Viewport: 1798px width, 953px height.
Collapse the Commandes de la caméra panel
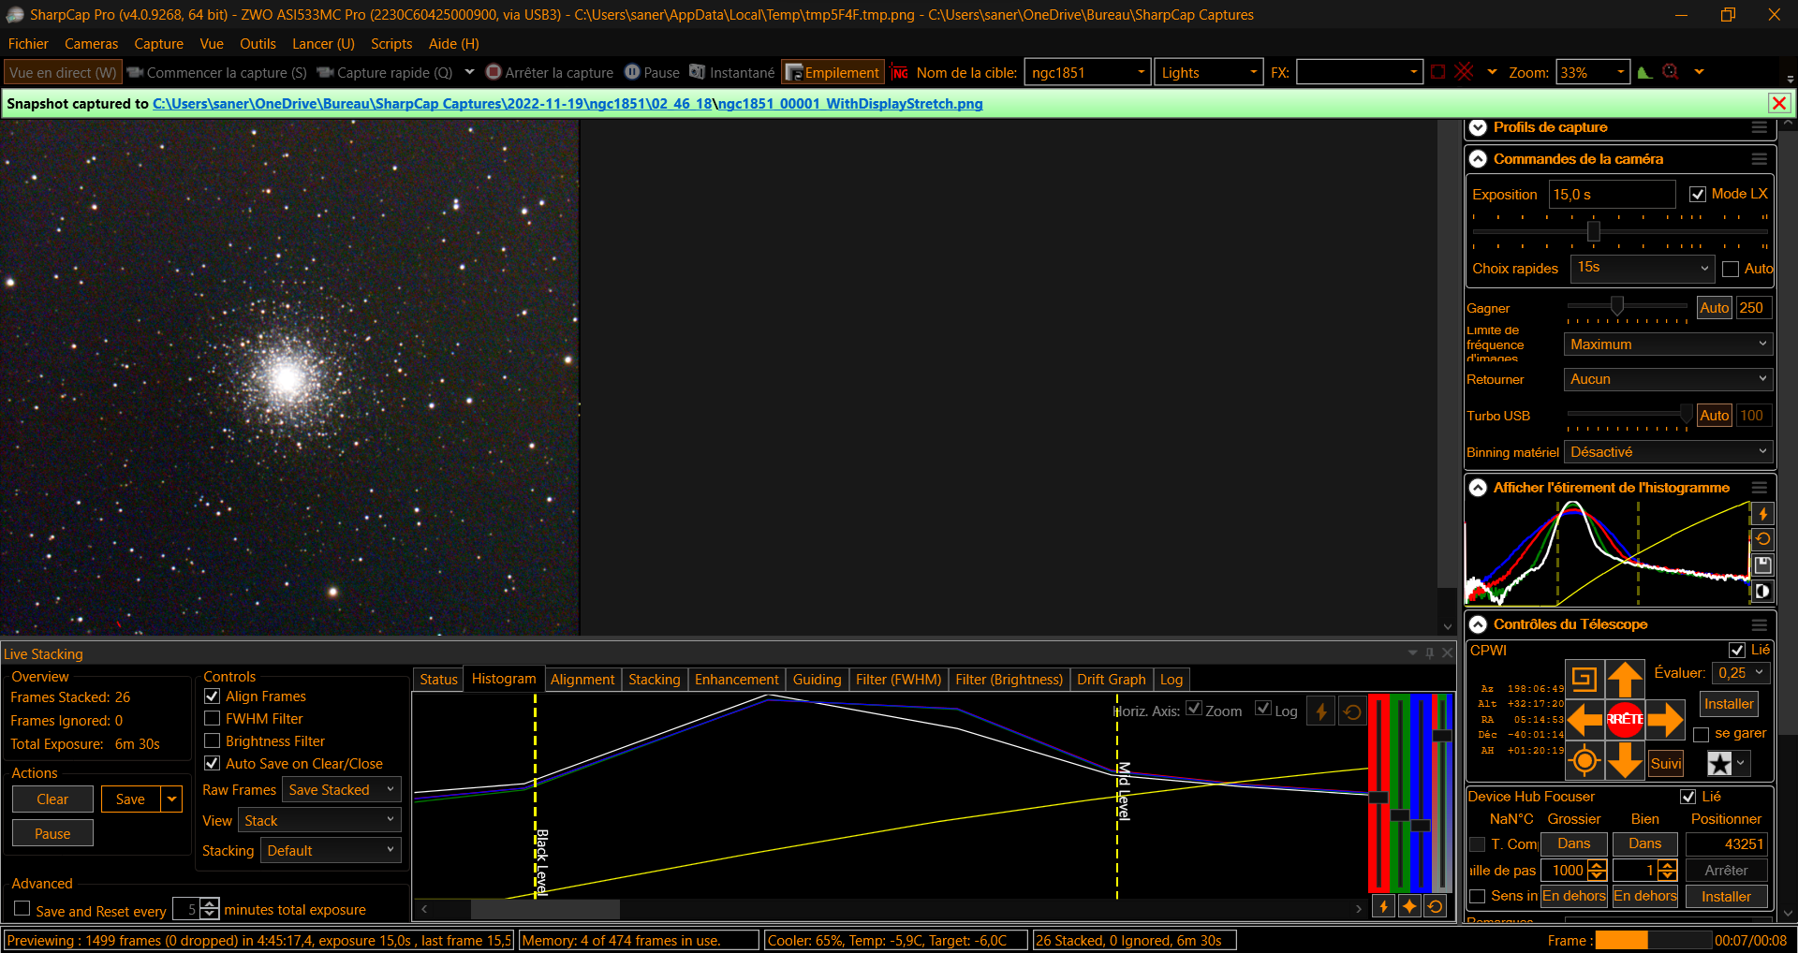(1478, 159)
